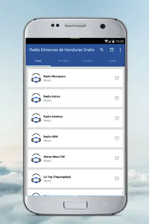Tap the Radio HRN headphone logo
Image resolution: width=149 pixels, height=224 pixels.
click(36, 138)
